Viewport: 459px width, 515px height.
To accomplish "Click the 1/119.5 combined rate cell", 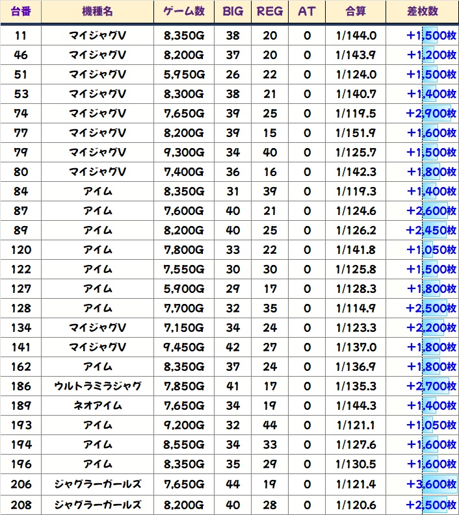I will (x=356, y=113).
